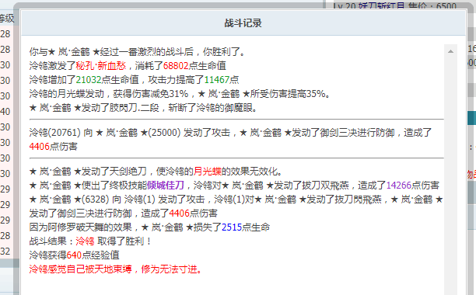Select the line 你与★ 岚·金鹤 ★经过一番激烈的战斗后，你胜利了
This screenshot has height=295, width=476.
click(x=137, y=52)
